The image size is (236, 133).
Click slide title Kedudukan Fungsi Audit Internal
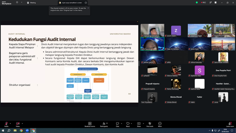(42, 39)
